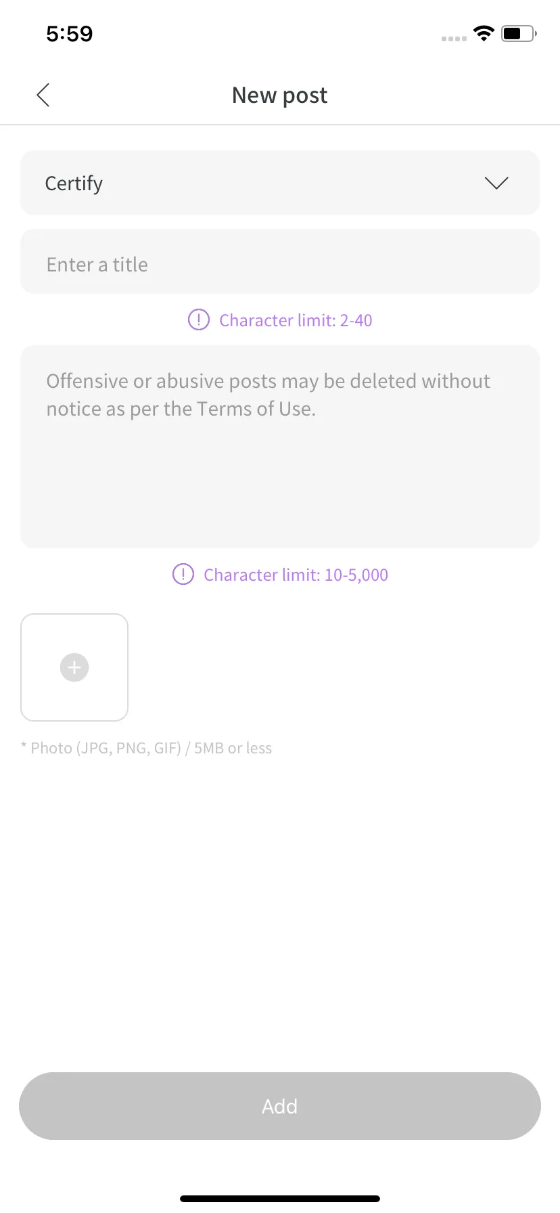Click the 'Character limit: 2-40' hint text
This screenshot has height=1213, width=560.
(x=296, y=320)
